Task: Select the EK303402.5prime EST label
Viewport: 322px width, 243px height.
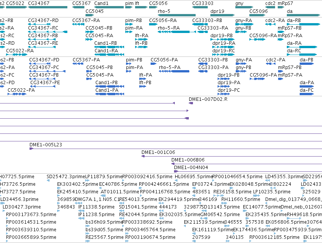Action: 78,184
